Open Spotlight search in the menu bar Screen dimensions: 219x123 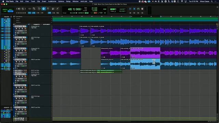point(212,1)
